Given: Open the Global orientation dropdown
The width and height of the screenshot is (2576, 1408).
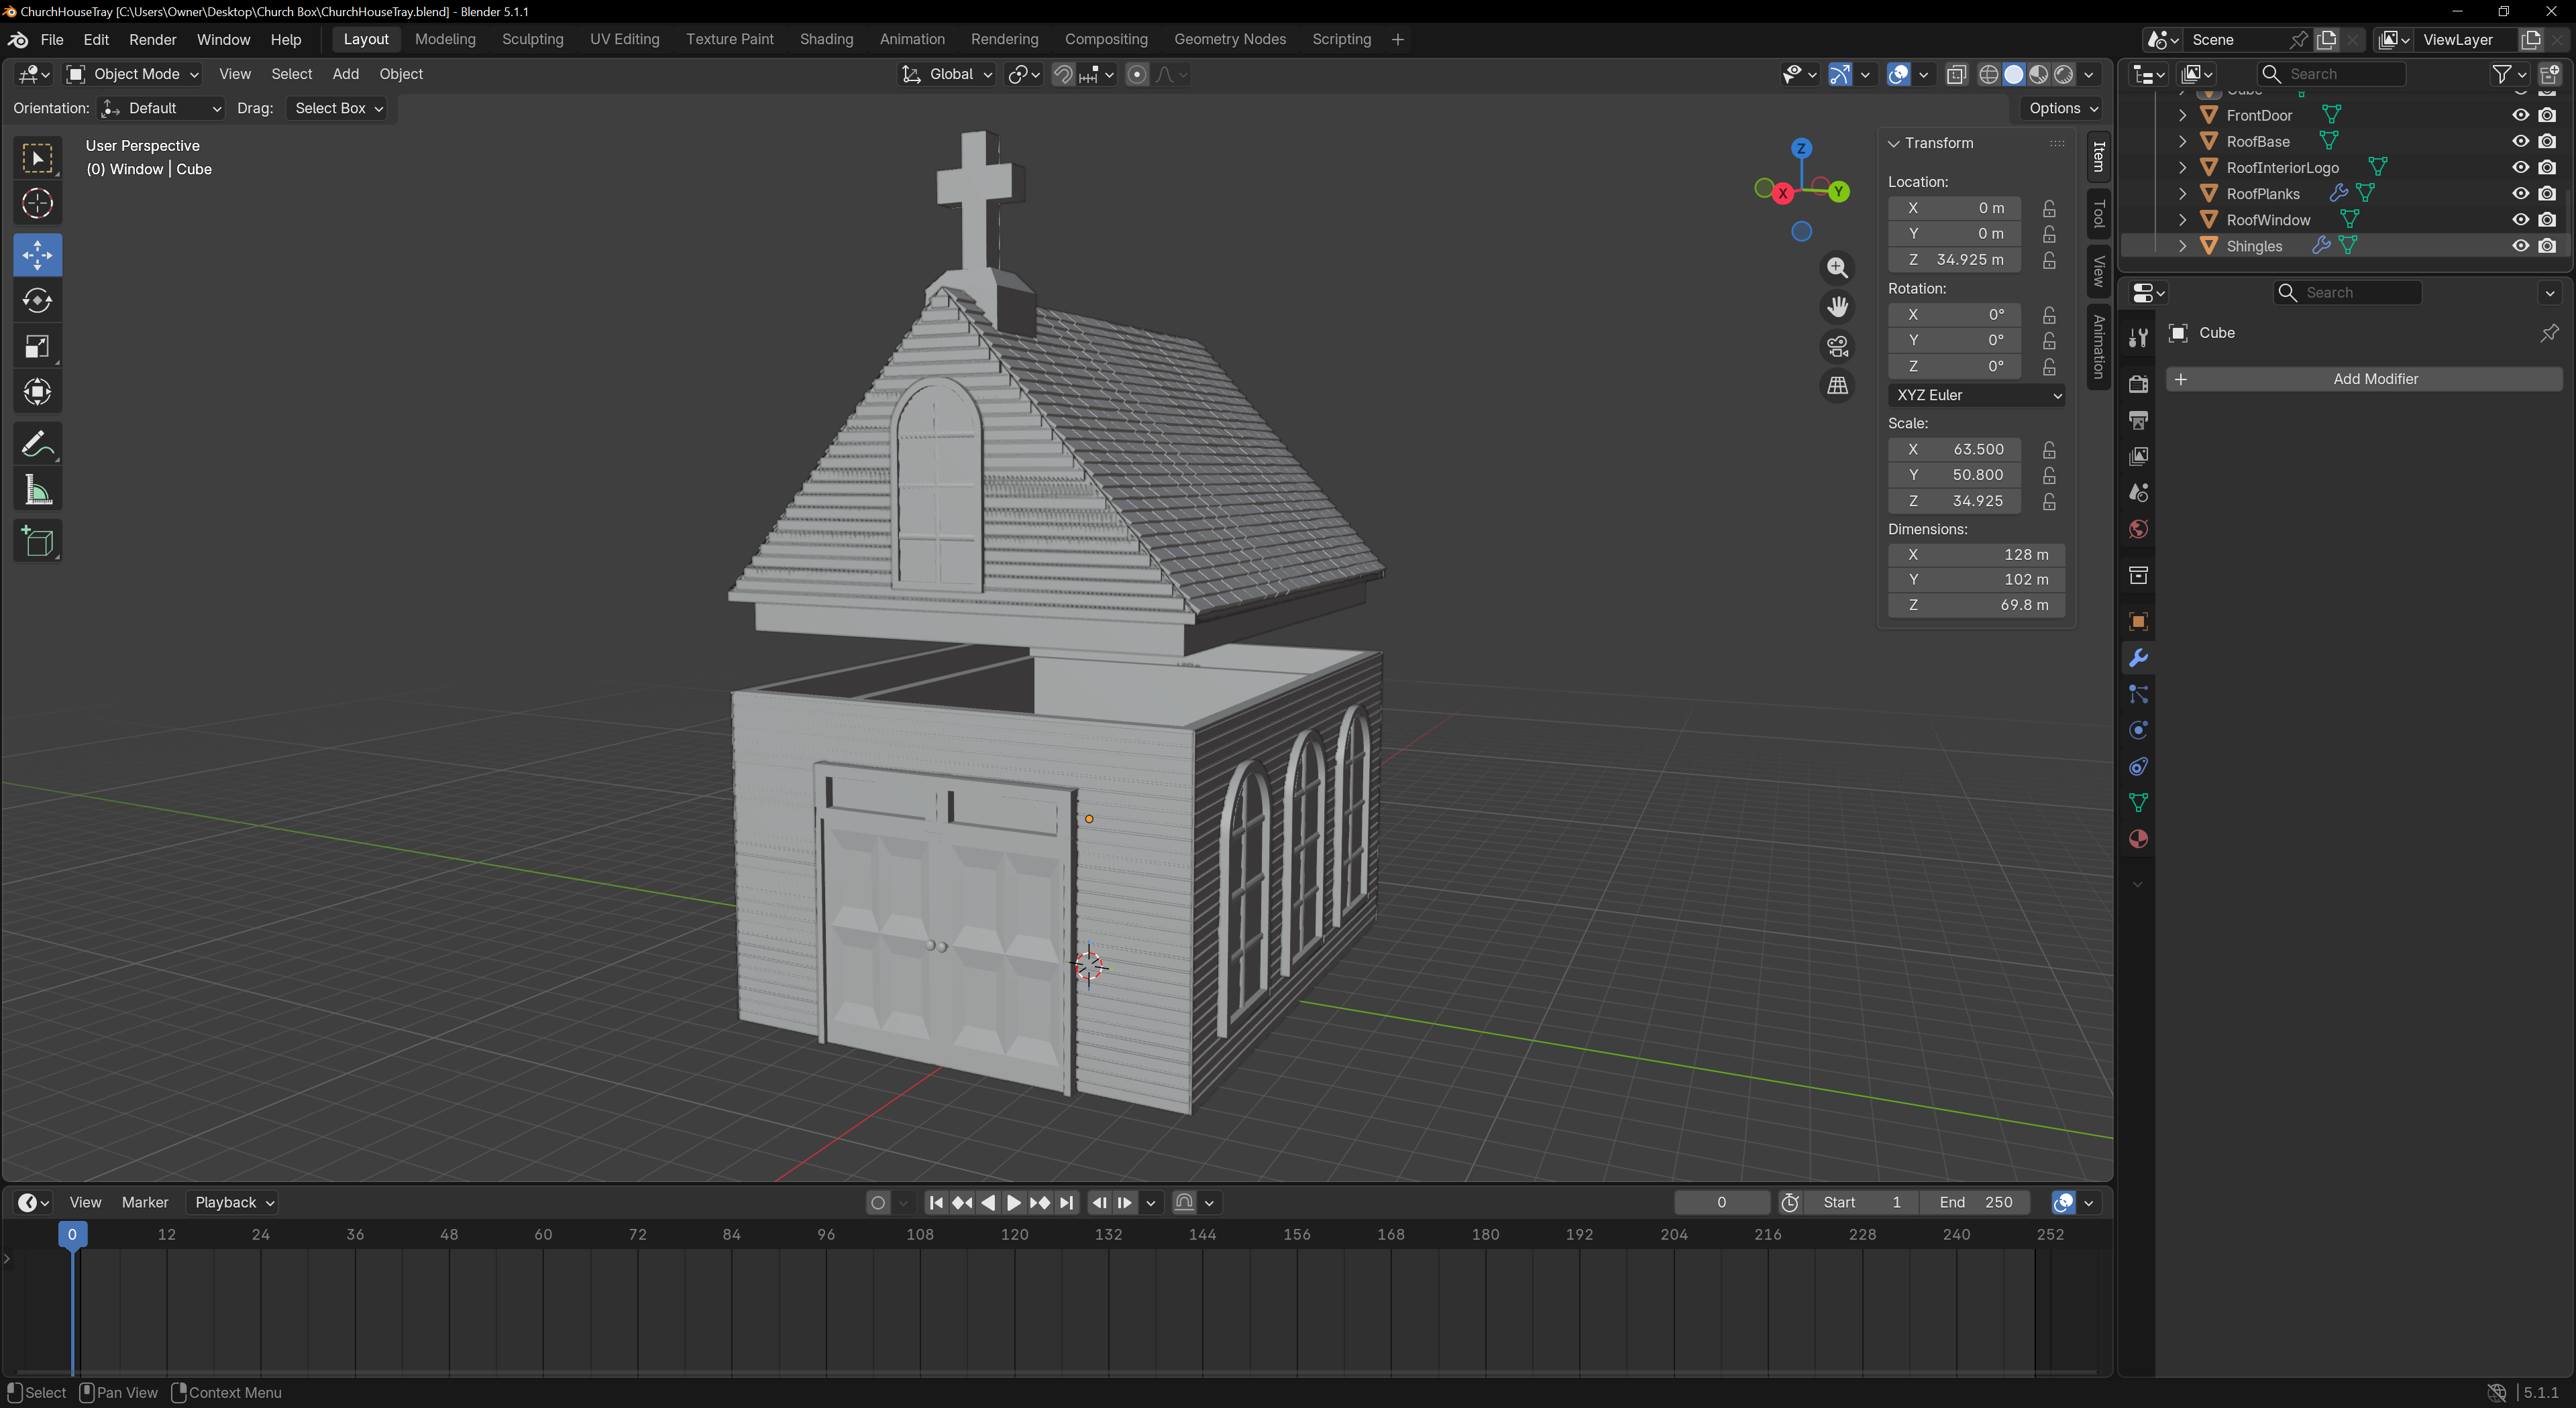Looking at the screenshot, I should click(x=947, y=74).
